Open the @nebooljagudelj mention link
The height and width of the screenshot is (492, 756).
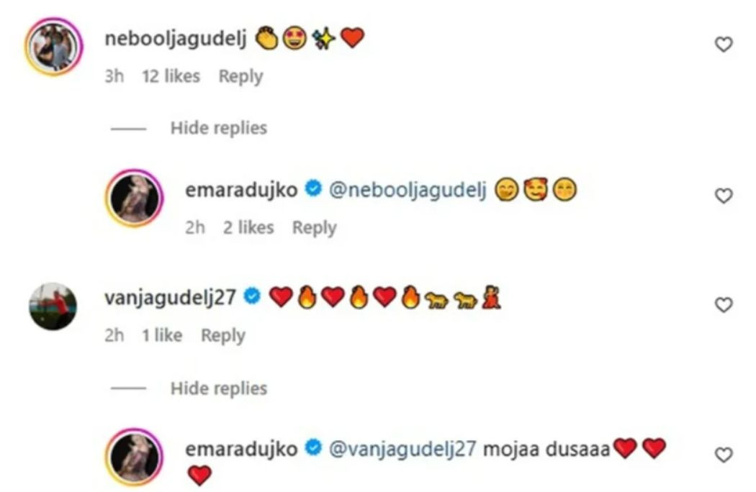coord(408,190)
